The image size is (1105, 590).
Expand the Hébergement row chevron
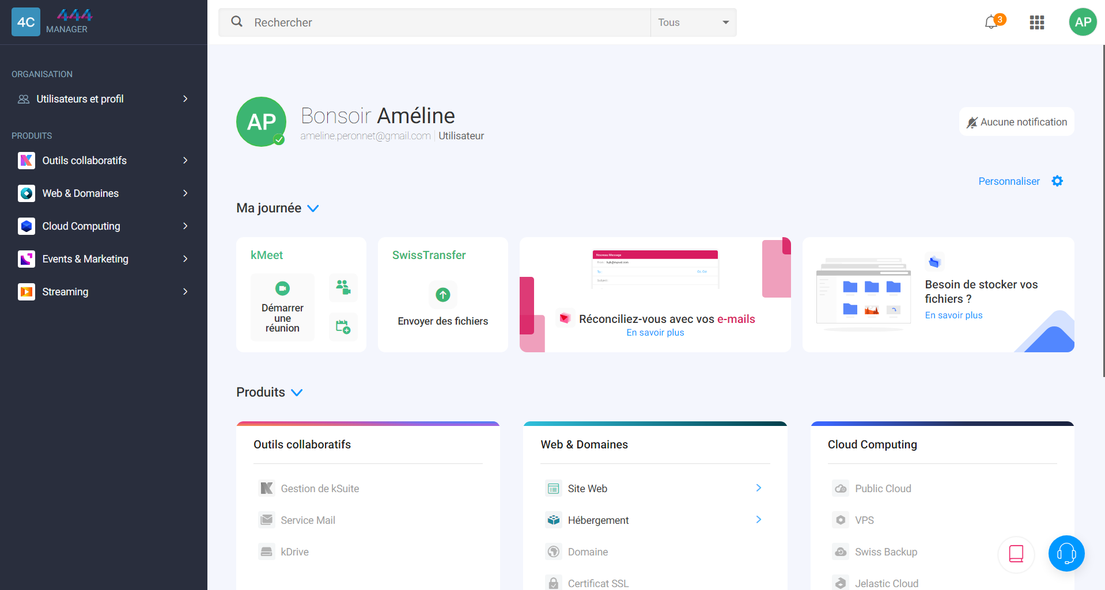(759, 520)
